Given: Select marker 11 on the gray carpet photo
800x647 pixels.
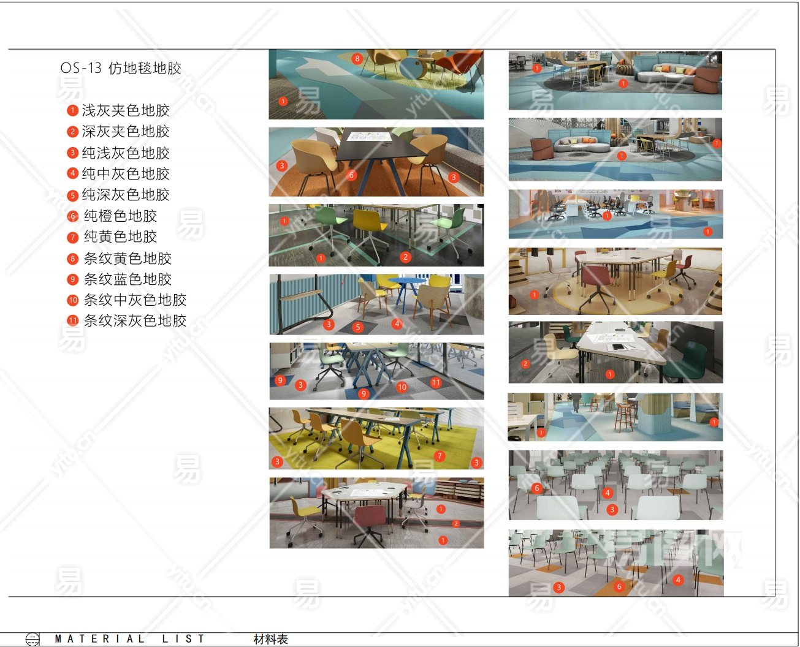Looking at the screenshot, I should point(436,383).
